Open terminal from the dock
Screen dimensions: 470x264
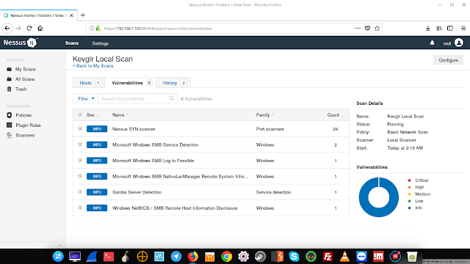pyautogui.click(x=109, y=257)
